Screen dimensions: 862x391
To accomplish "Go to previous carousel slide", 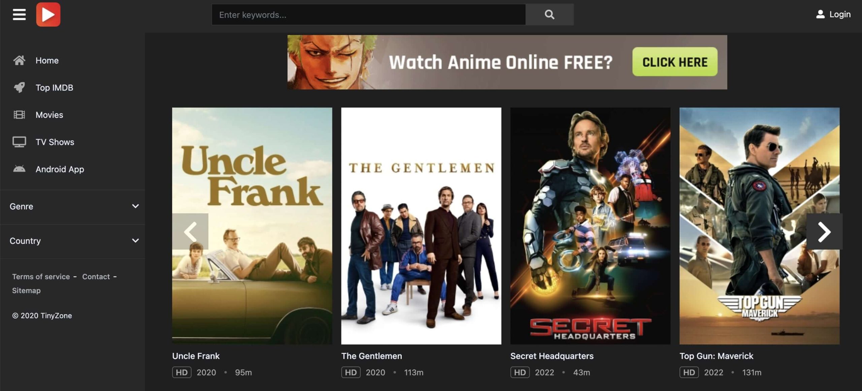I will (x=190, y=231).
